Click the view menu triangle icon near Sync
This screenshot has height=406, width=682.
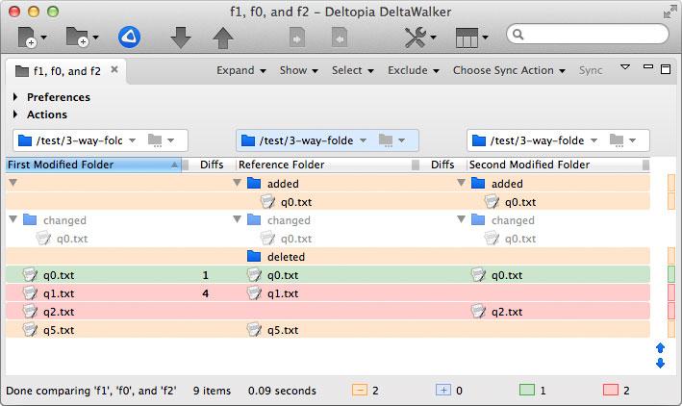pyautogui.click(x=625, y=67)
